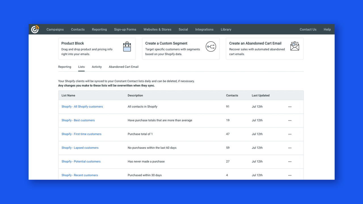Open the Shopify - Lapsed customers list

pyautogui.click(x=80, y=148)
